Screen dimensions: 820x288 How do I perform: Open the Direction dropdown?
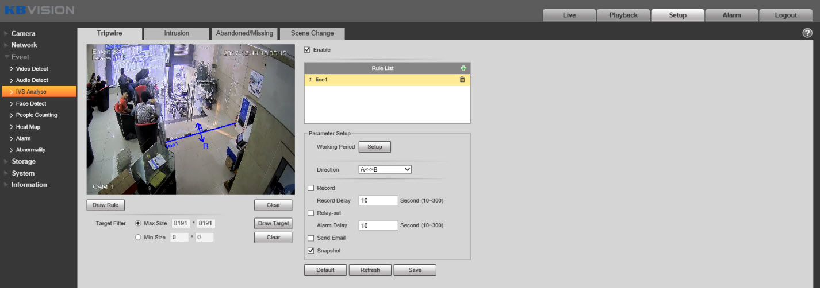(385, 170)
